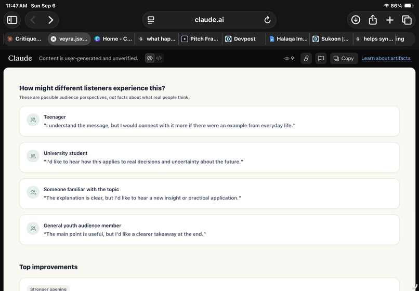The width and height of the screenshot is (419, 291).
Task: Toggle artifact preview eye view
Action: coord(150,58)
